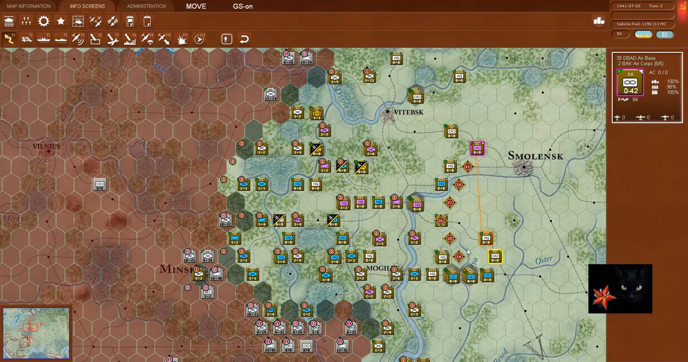Open the Order of Battle tank icon
The height and width of the screenshot is (362, 688).
point(9,21)
